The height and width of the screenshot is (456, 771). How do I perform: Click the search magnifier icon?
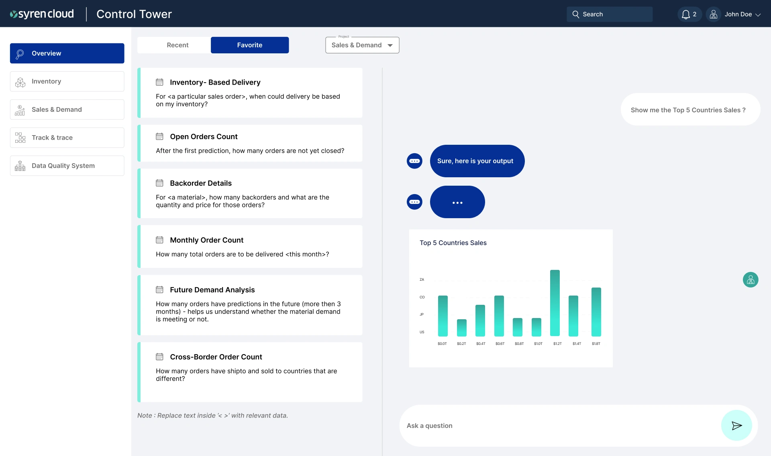576,14
